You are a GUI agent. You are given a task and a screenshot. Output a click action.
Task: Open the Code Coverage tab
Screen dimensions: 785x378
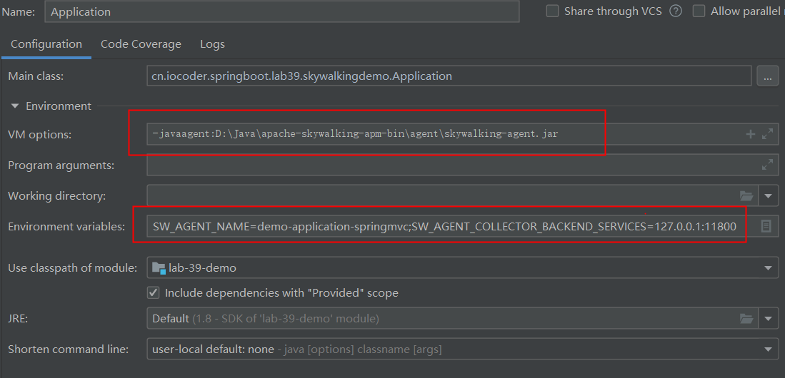pos(141,44)
